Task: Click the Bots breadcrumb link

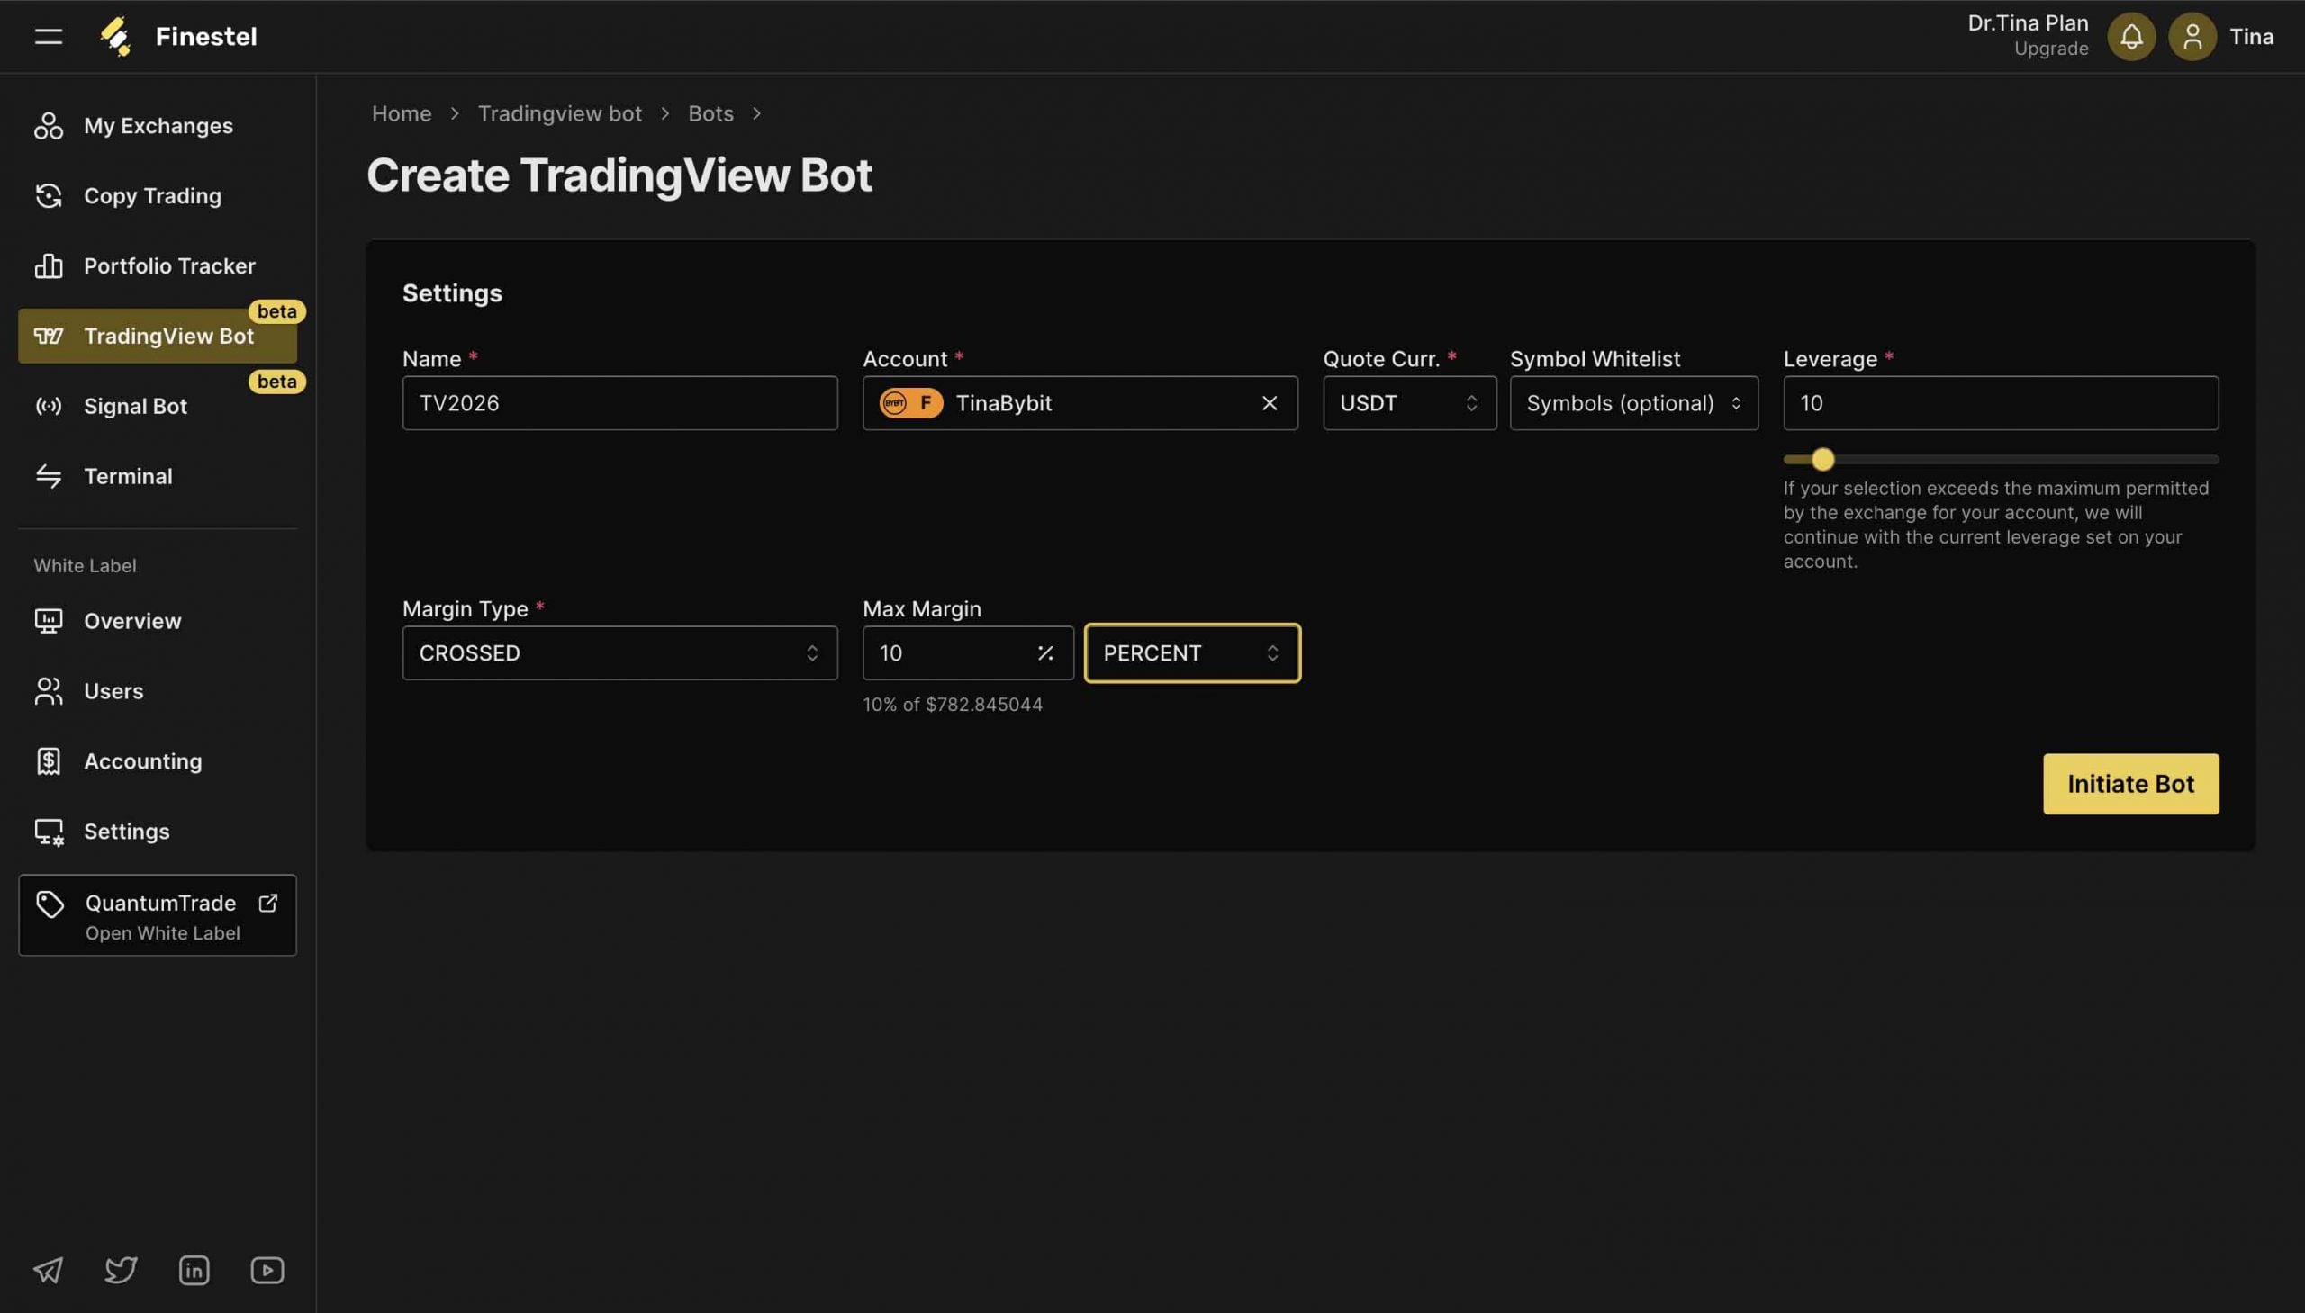Action: [710, 112]
